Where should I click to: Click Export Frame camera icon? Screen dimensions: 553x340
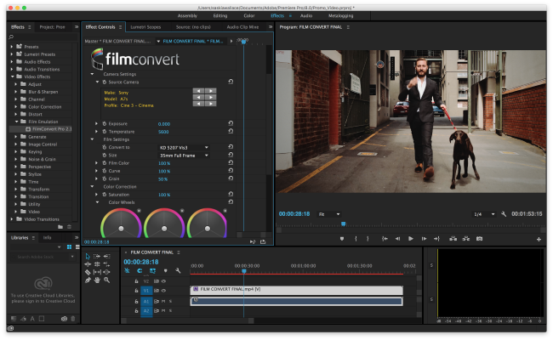pyautogui.click(x=479, y=239)
